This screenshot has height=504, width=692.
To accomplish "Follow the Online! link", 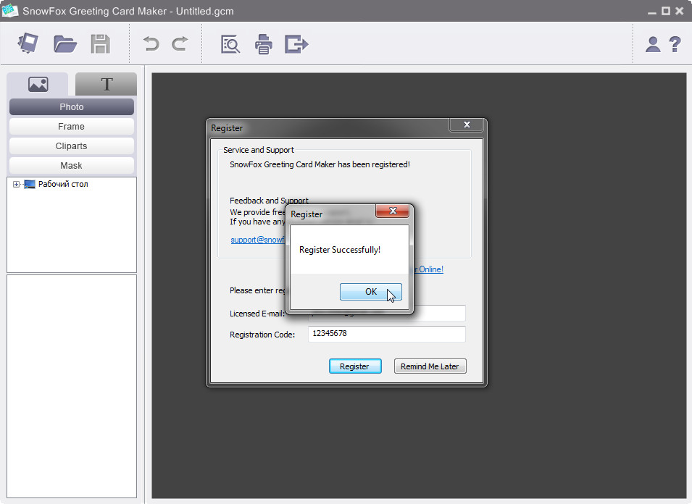I will (x=428, y=269).
